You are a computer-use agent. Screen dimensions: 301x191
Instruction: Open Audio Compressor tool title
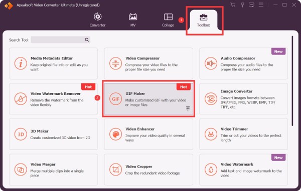(238, 58)
